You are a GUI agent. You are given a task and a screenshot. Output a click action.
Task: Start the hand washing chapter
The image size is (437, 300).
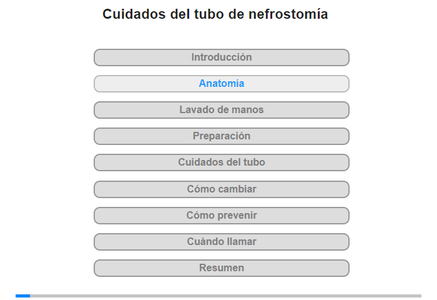point(221,110)
